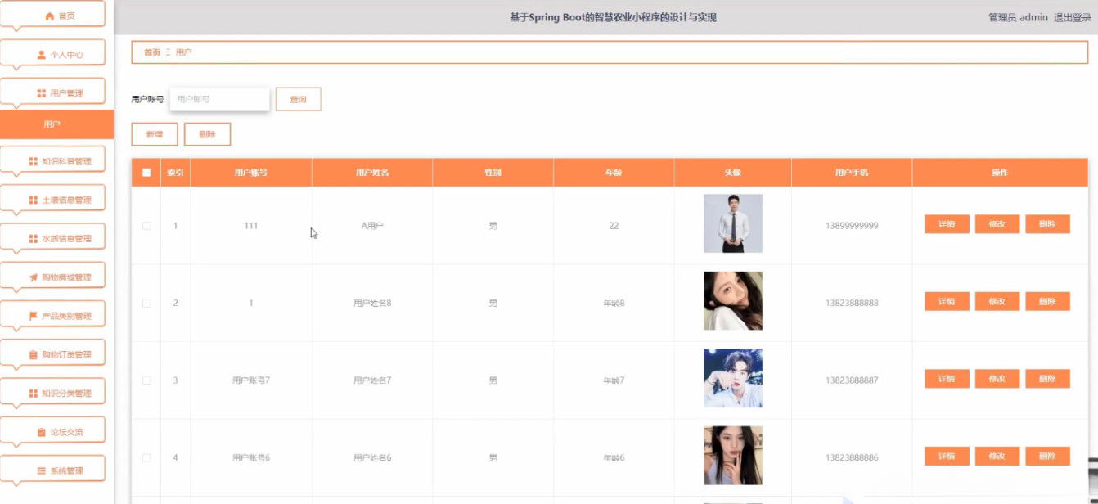Image resolution: width=1098 pixels, height=504 pixels.
Task: Click the grid icon beside 知识科普管理
Action: coord(34,162)
